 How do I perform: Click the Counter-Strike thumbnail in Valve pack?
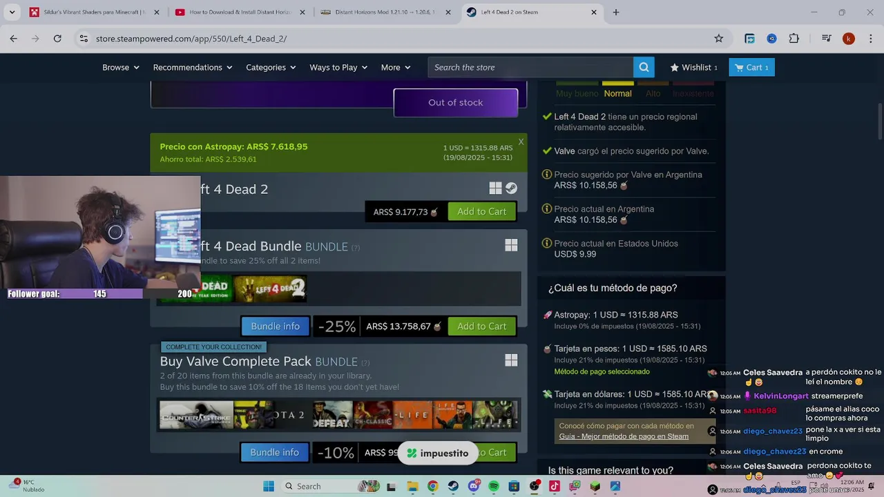point(196,415)
